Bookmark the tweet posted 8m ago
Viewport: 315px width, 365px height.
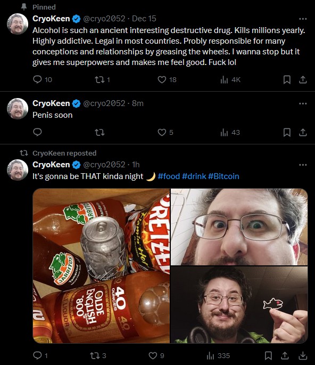click(287, 133)
